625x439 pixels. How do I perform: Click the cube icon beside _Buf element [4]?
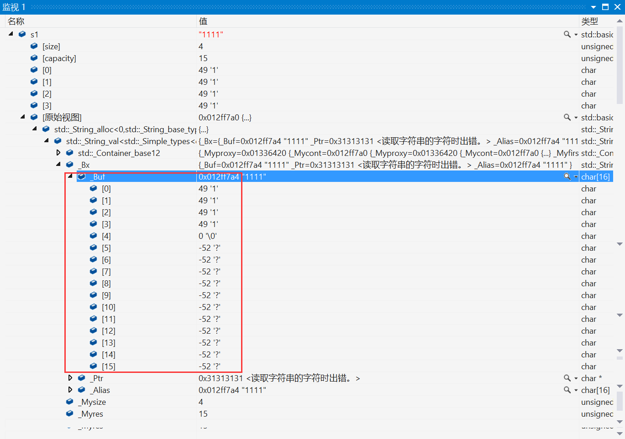click(x=93, y=235)
